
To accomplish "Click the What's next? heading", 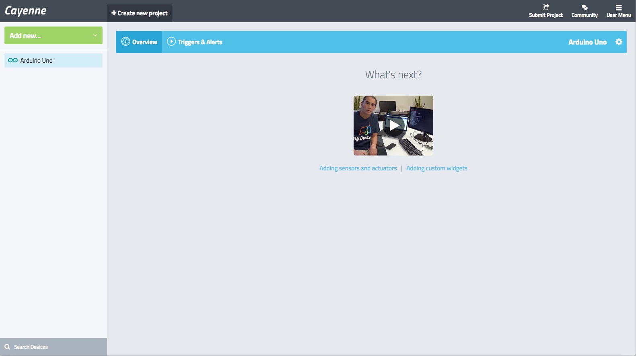I will 393,75.
